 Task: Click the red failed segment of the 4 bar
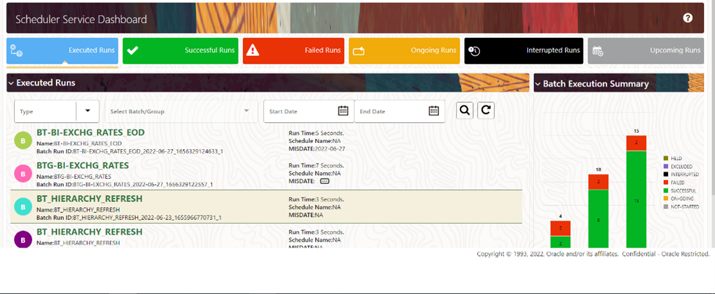560,228
